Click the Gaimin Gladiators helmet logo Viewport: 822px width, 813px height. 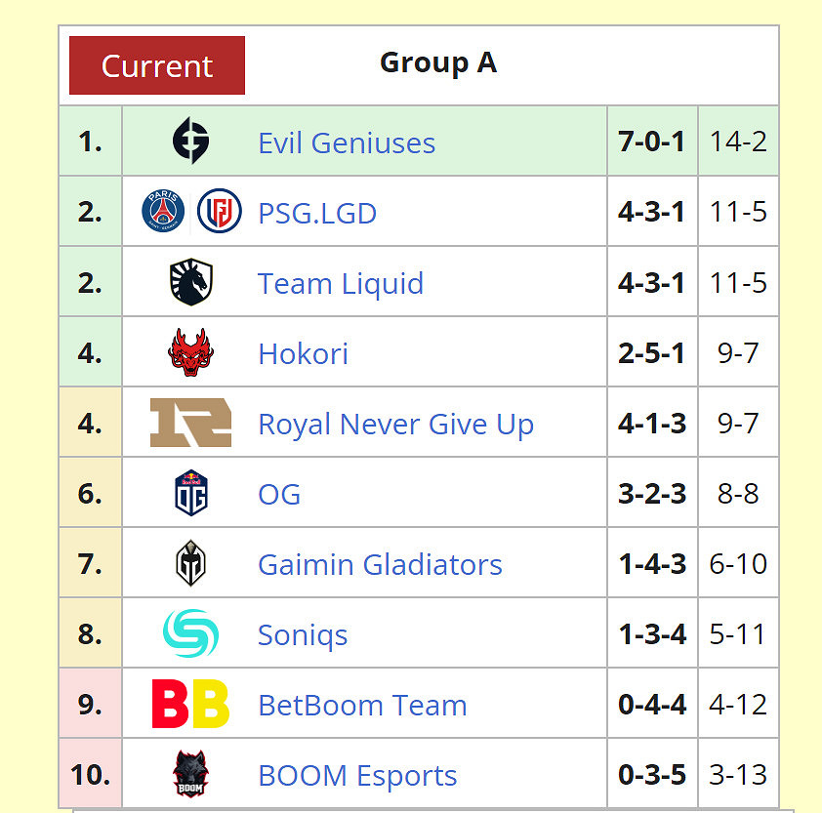click(190, 563)
